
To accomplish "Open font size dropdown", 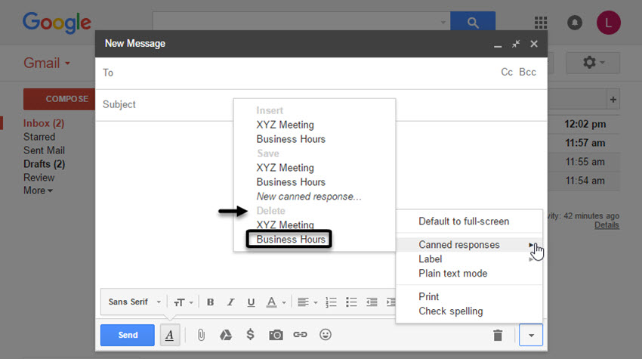I will click(x=183, y=302).
